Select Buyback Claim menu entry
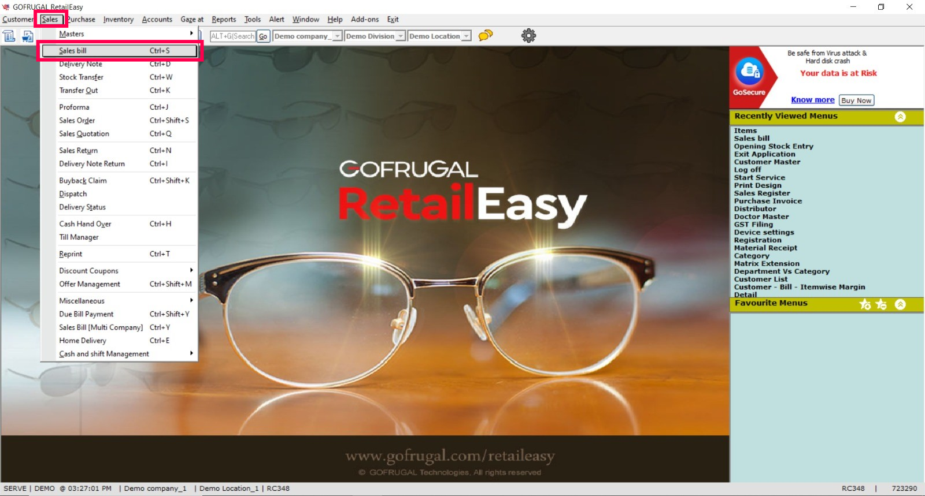The image size is (925, 496). (x=120, y=181)
